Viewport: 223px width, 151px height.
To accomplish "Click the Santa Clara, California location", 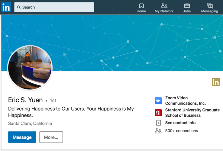I will pos(30,124).
